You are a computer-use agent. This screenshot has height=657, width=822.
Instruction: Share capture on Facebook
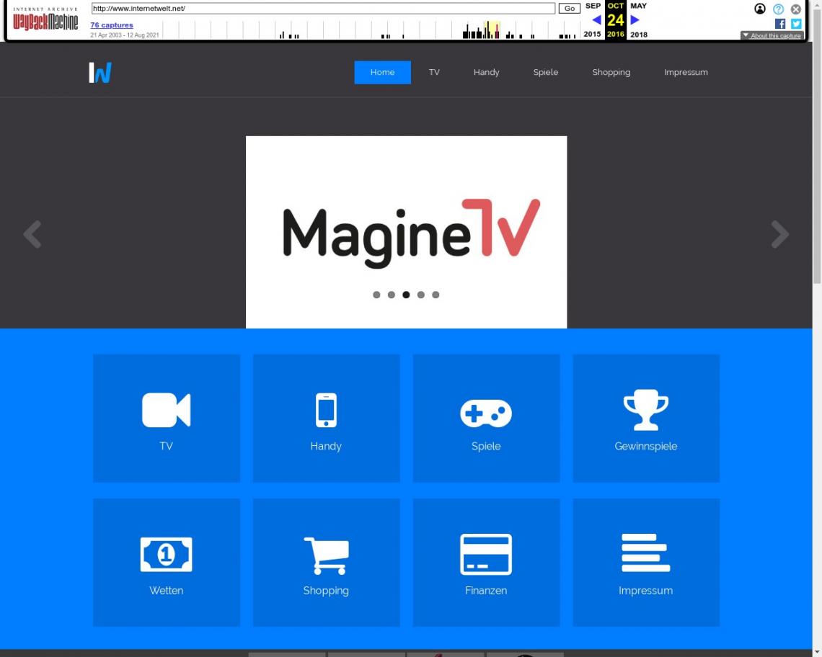[x=780, y=24]
